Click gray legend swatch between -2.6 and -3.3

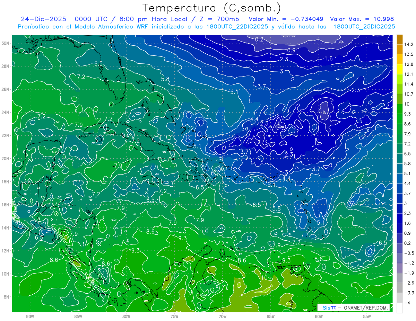[x=400, y=288]
